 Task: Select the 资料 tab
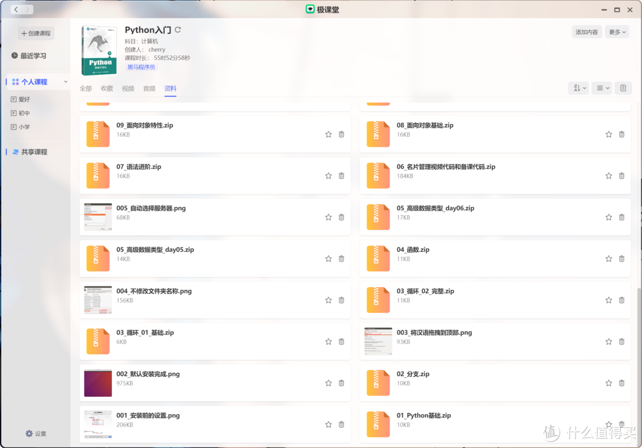pyautogui.click(x=171, y=89)
